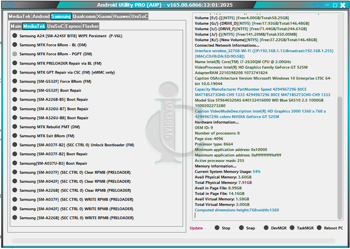Switch to the Exynos sub-tab
Viewport: 350px width, 249px height.
pyautogui.click(x=73, y=26)
